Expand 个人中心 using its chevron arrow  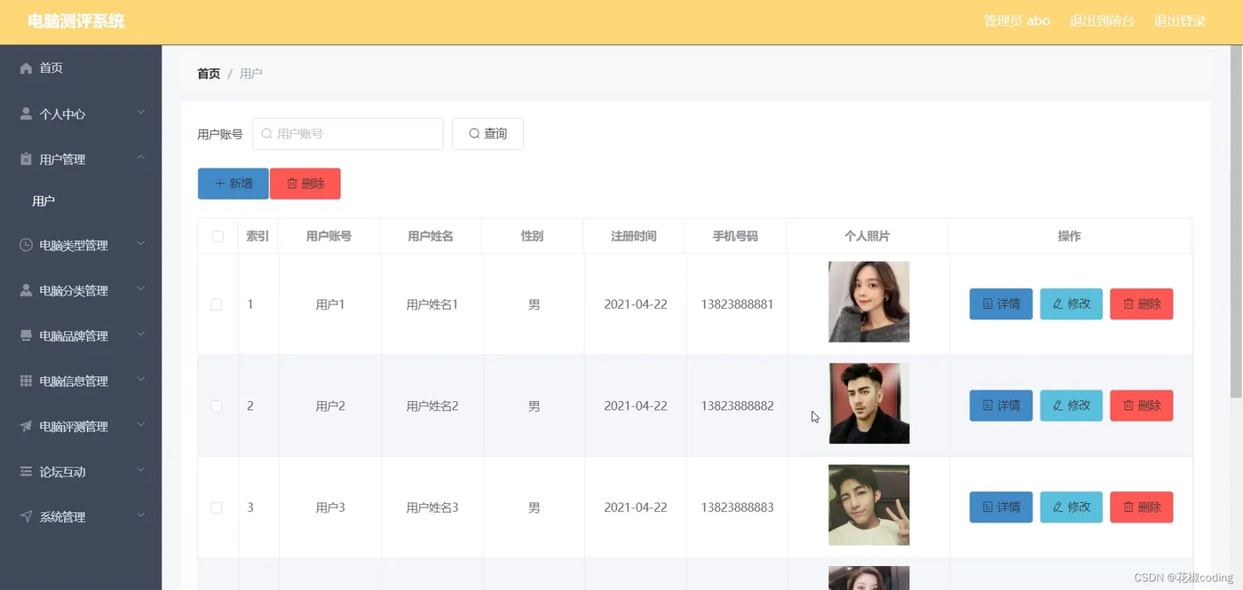[140, 113]
